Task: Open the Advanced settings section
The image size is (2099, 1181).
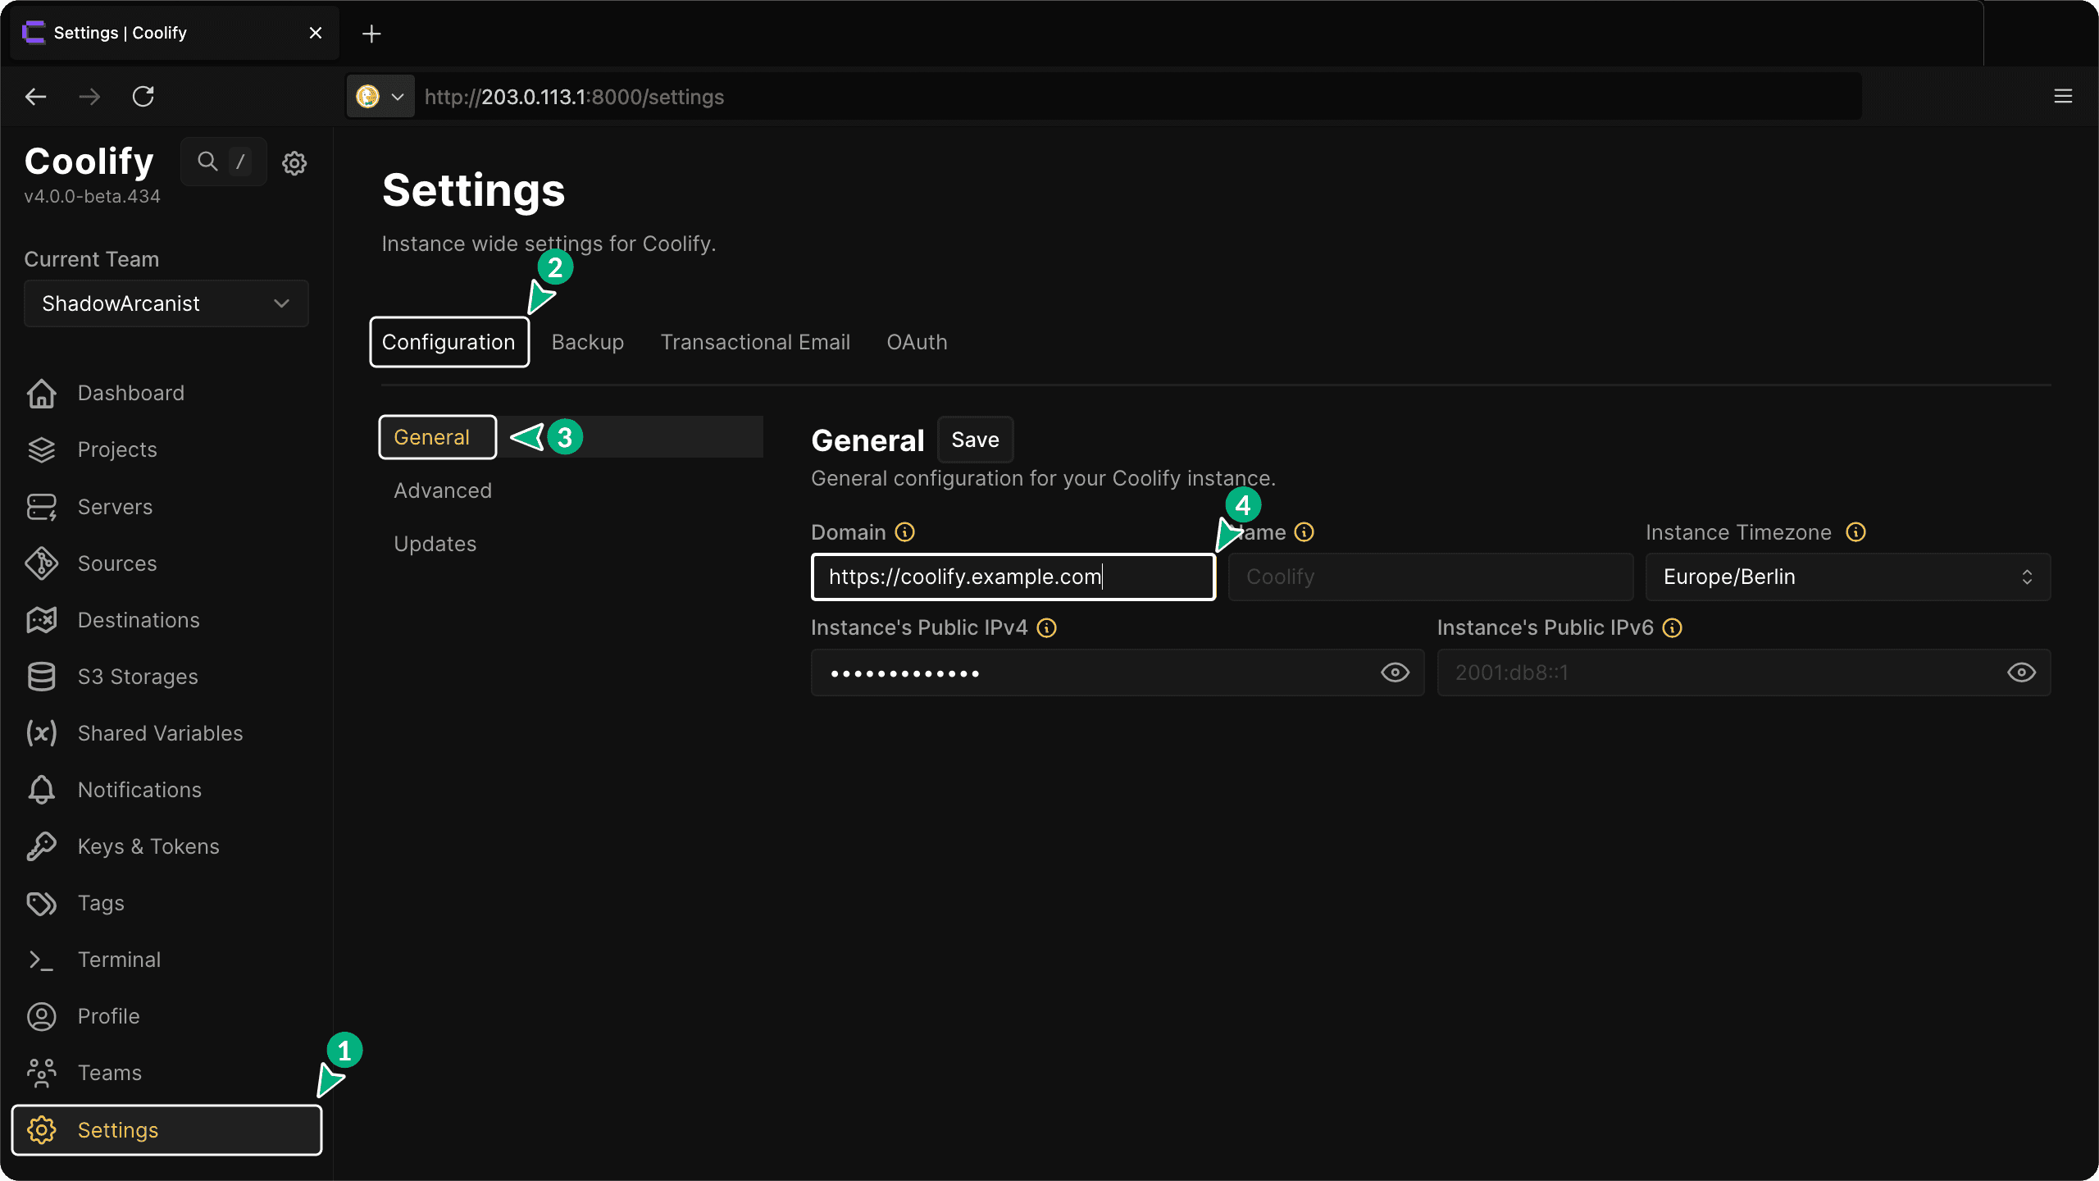Action: [442, 490]
